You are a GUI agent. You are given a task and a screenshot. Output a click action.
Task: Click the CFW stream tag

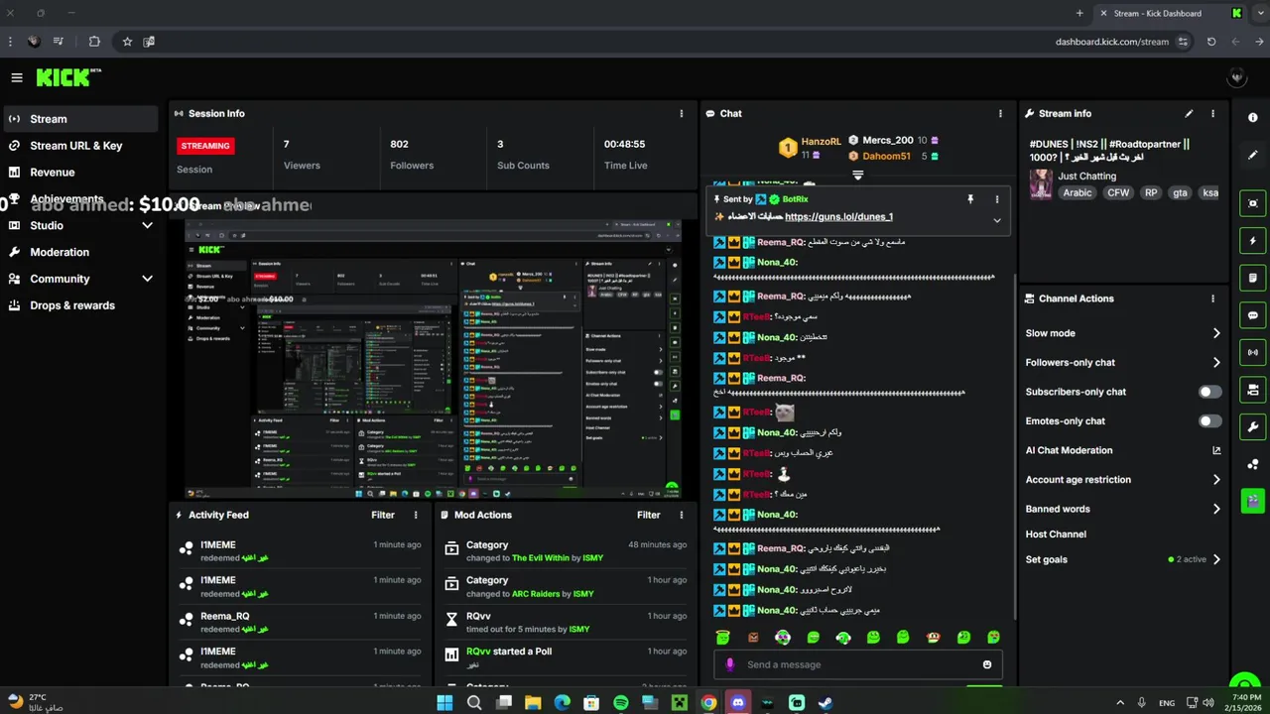pyautogui.click(x=1117, y=193)
